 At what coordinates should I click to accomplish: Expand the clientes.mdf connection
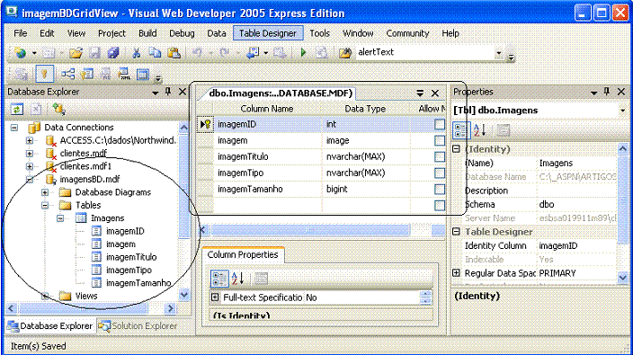30,154
